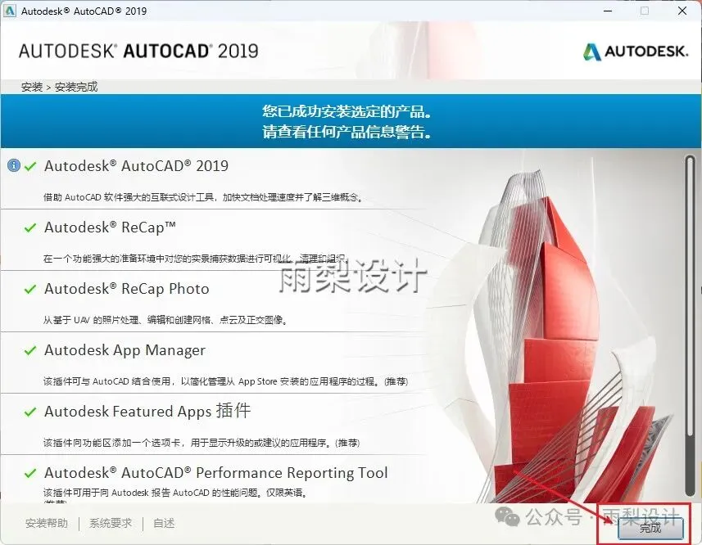The width and height of the screenshot is (702, 545).
Task: Click the 您已成功安装选定的产品 banner message
Action: [347, 111]
